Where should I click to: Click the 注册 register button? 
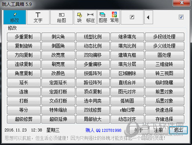click(x=159, y=130)
